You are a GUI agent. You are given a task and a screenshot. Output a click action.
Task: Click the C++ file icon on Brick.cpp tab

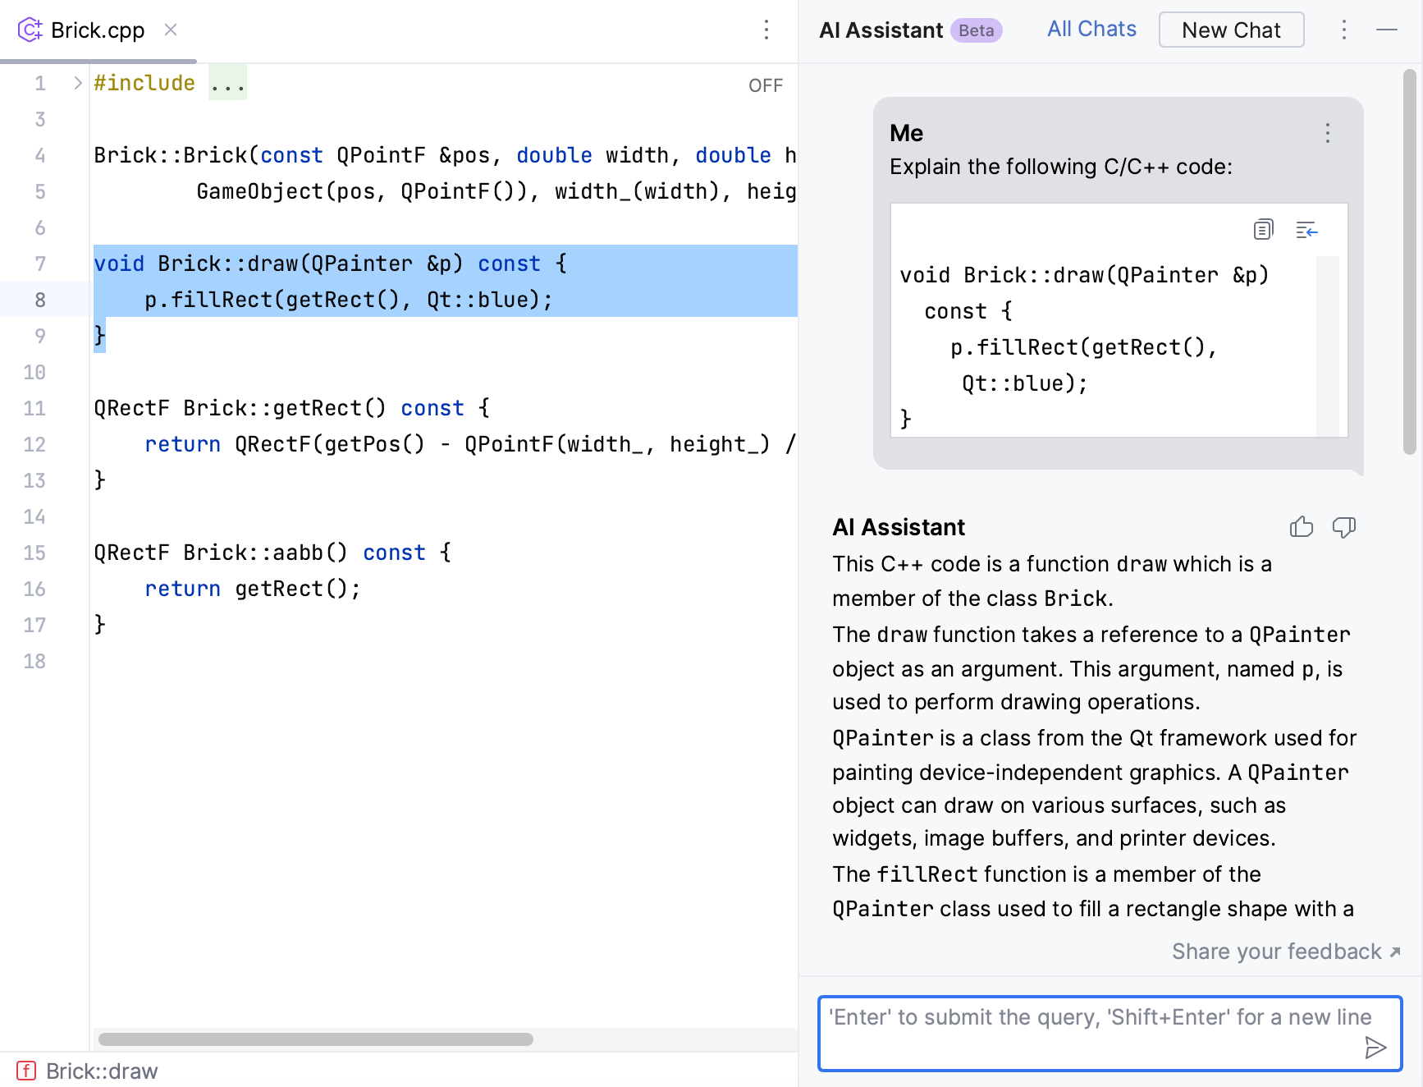(30, 30)
